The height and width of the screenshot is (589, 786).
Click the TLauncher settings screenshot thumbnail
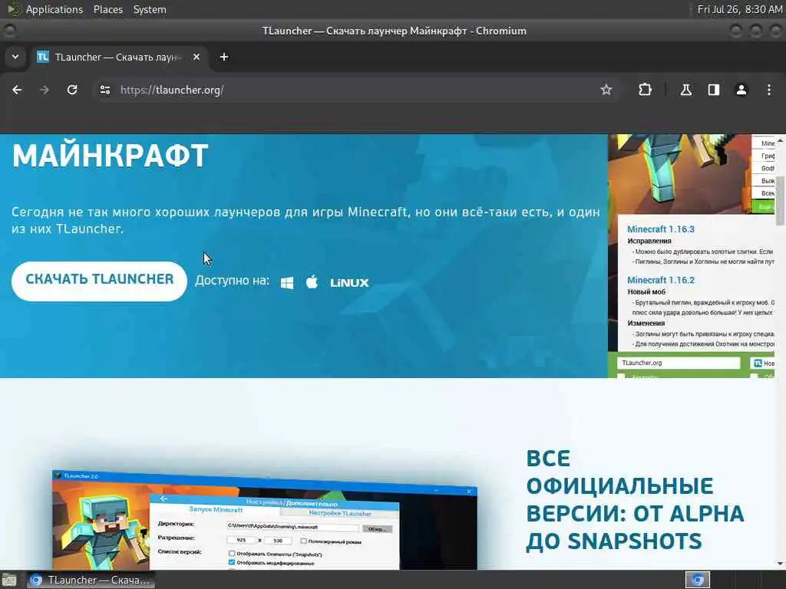(x=265, y=519)
